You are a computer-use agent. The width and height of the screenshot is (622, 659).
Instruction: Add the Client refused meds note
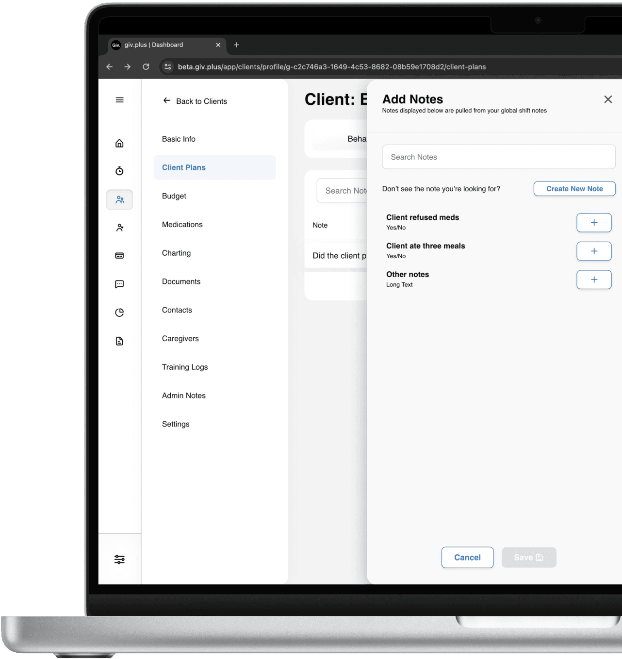[x=594, y=223]
